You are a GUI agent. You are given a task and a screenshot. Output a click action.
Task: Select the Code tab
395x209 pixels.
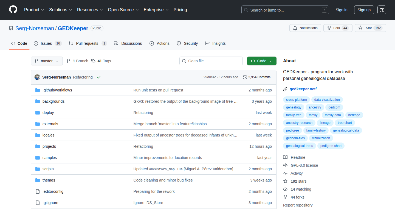point(19,43)
